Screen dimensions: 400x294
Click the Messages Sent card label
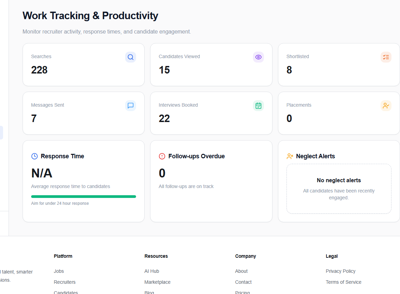[48, 105]
